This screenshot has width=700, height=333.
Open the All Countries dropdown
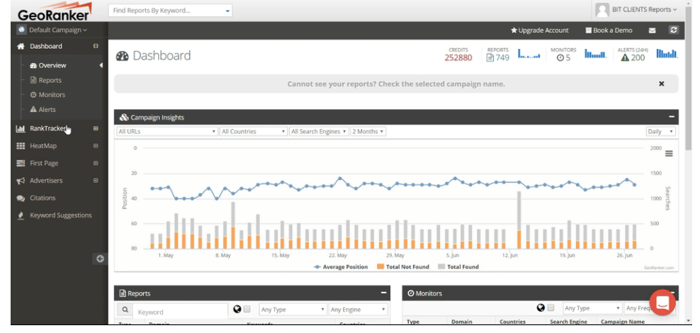(x=253, y=132)
